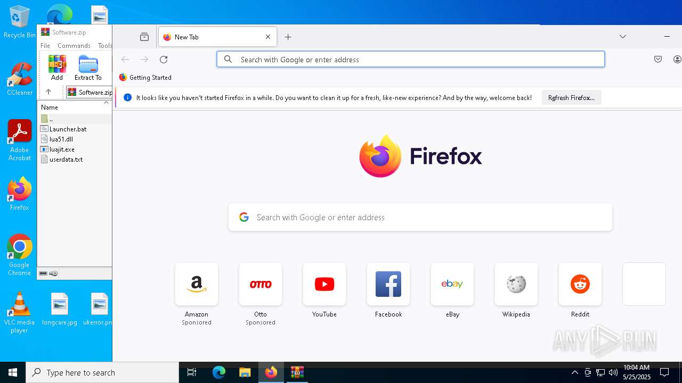
Task: Select longcare.jpg desktop file
Action: tap(60, 309)
